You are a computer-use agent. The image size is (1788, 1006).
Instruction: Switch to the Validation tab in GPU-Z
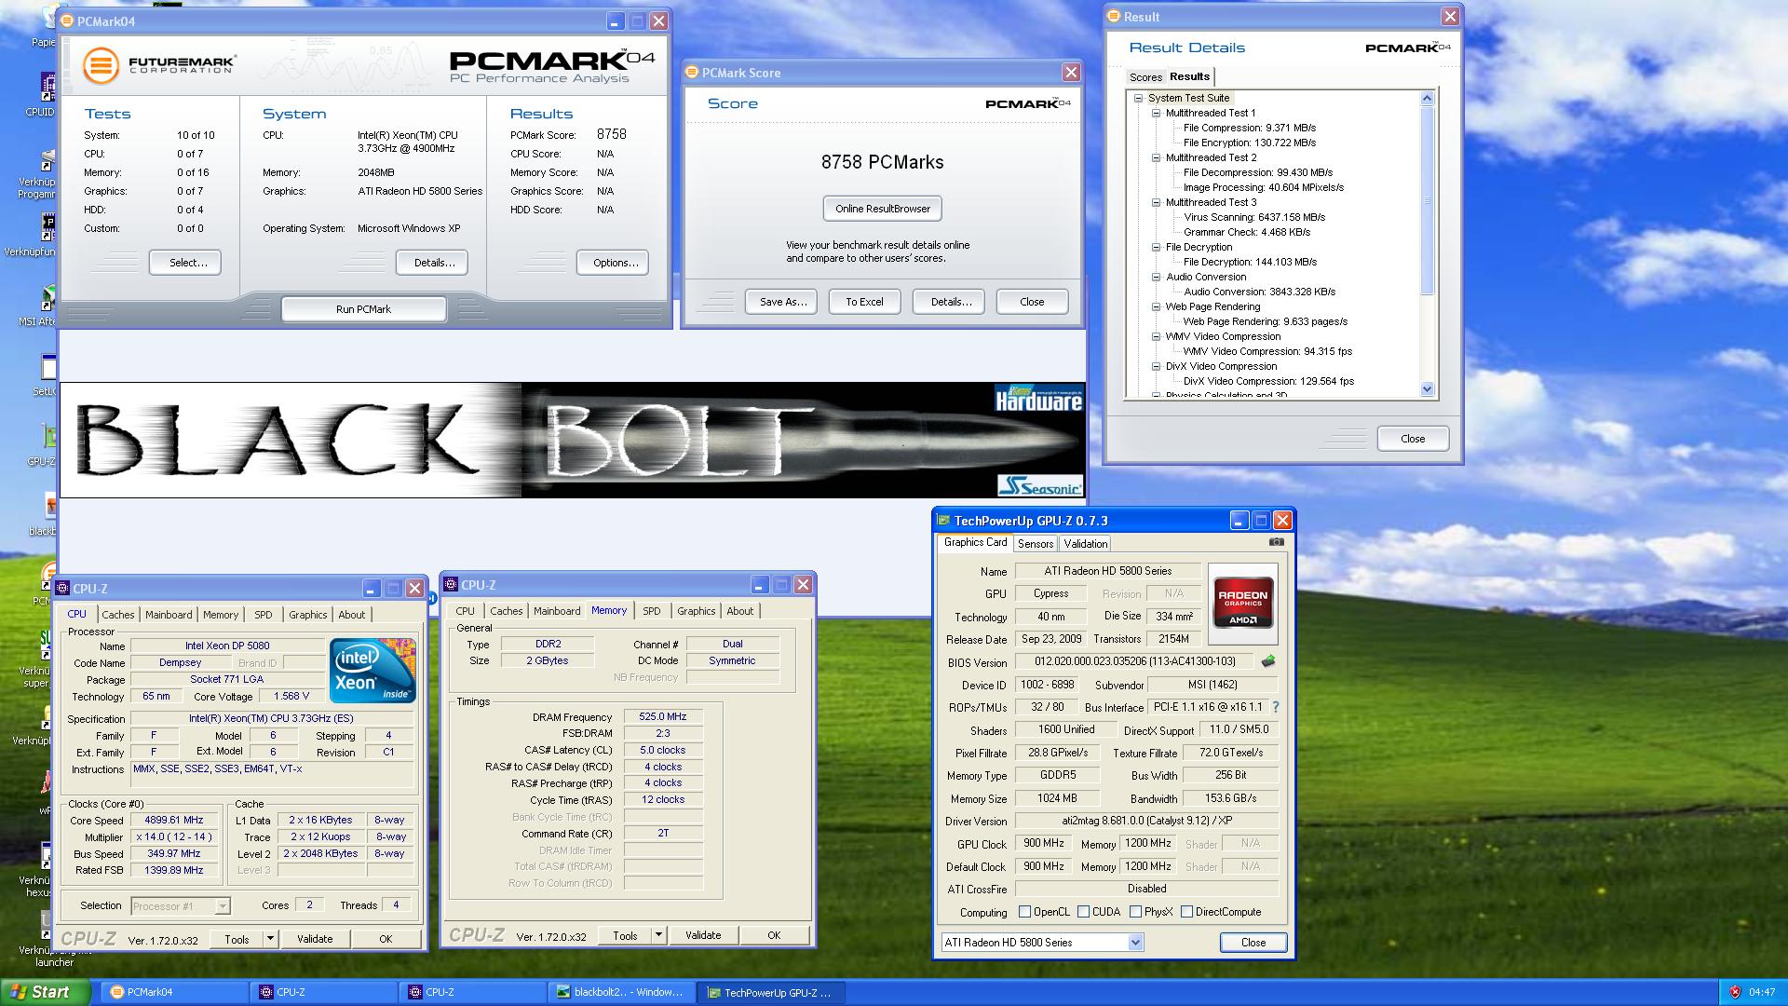[1085, 544]
